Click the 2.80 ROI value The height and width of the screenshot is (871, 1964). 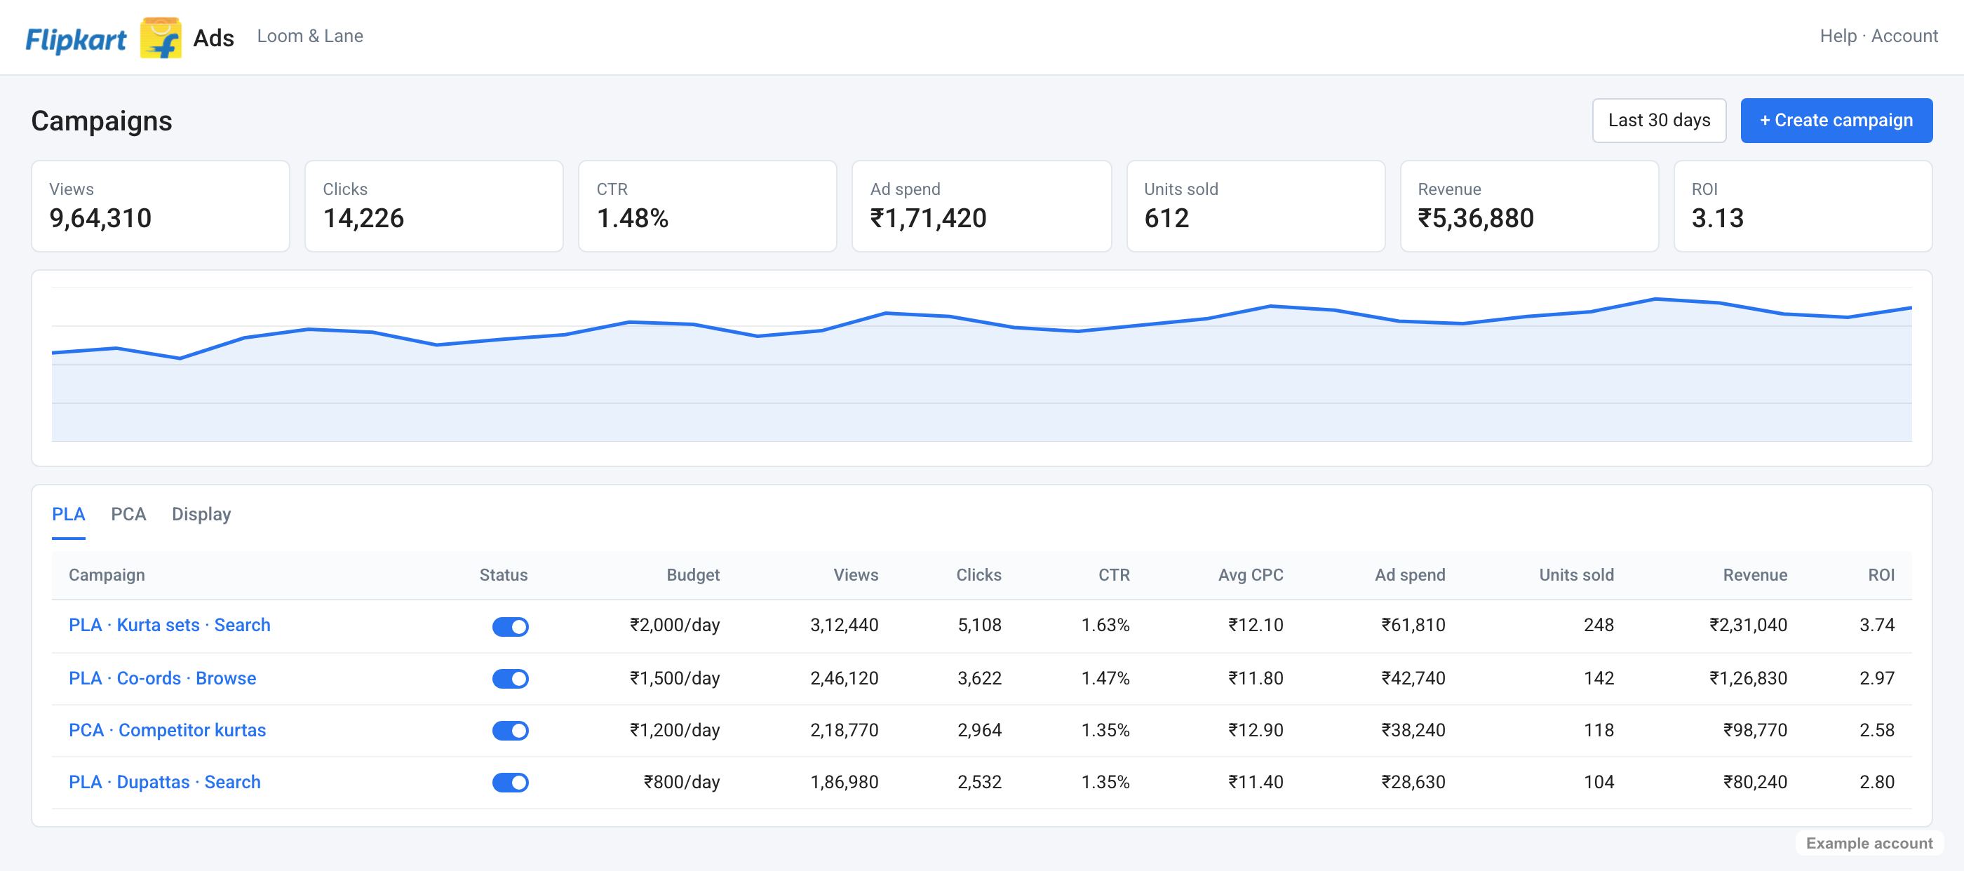pos(1877,782)
